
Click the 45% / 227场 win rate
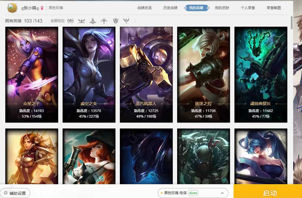coord(89,116)
